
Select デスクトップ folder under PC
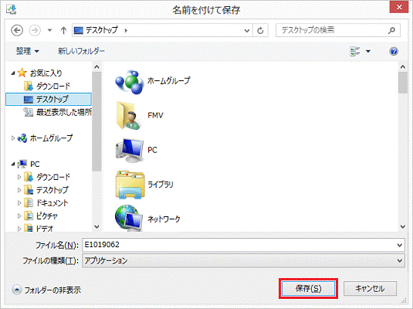pos(52,190)
